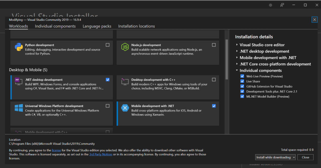The width and height of the screenshot is (321, 168).
Task: Expand .NET desktop development details
Action: pyautogui.click(x=237, y=51)
